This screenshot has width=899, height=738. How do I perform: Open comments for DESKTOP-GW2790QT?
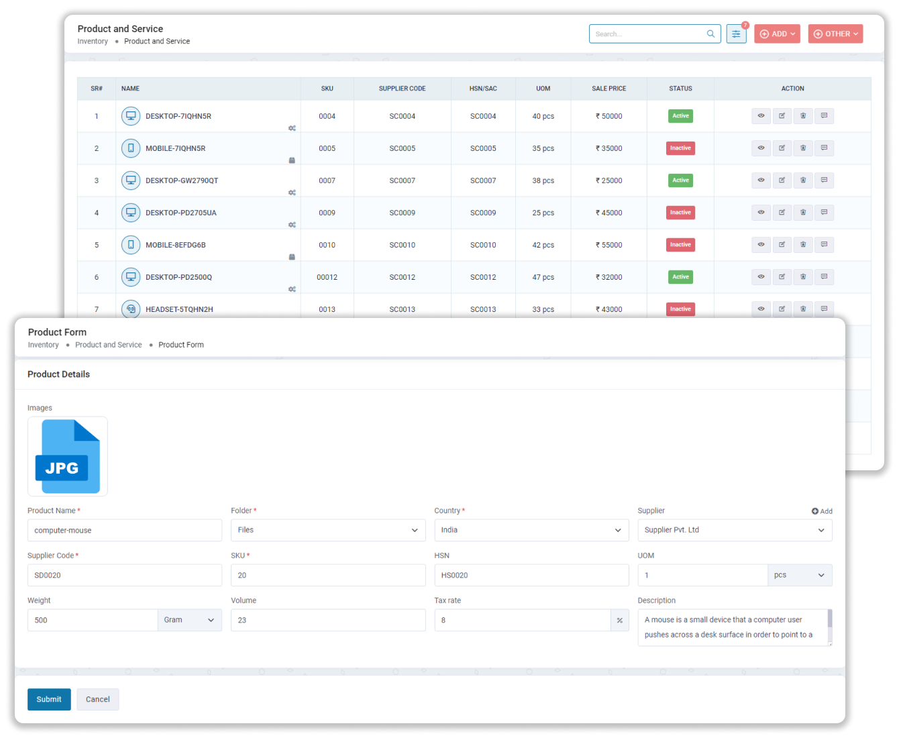[x=824, y=180]
